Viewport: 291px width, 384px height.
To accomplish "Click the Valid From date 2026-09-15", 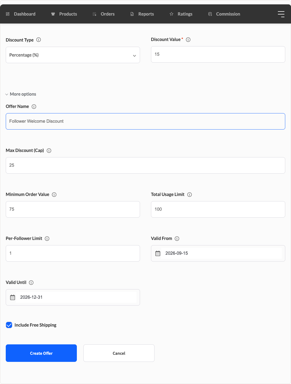I will pyautogui.click(x=177, y=253).
